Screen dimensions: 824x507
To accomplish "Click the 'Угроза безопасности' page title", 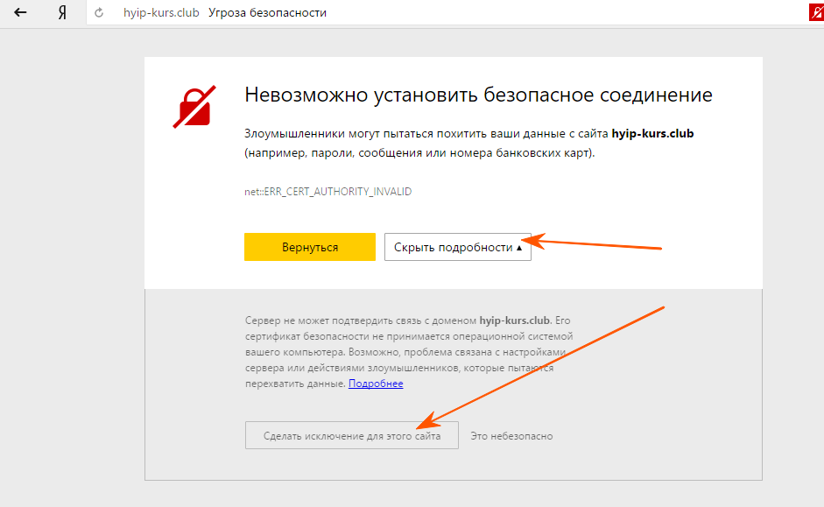I will [x=267, y=13].
